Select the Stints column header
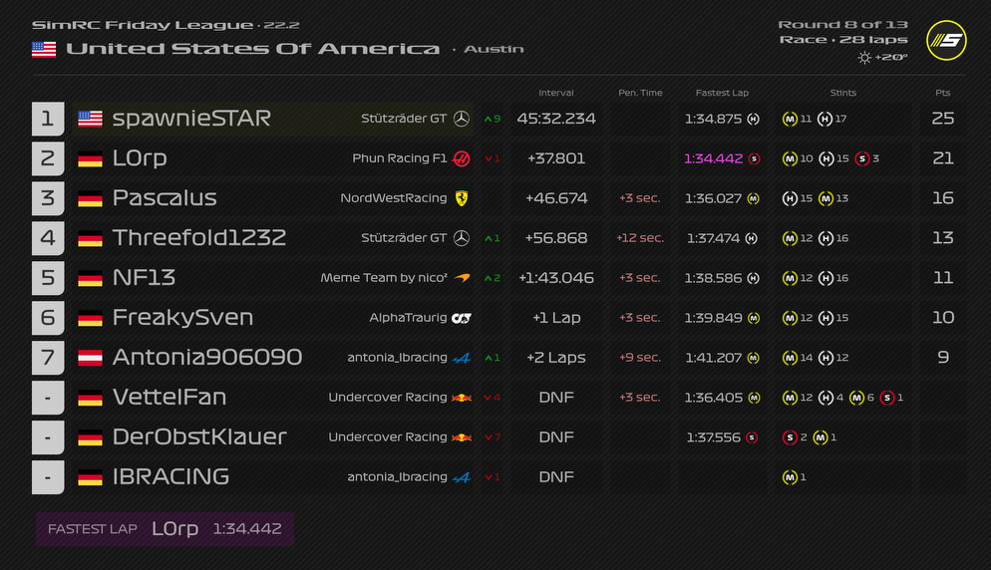The image size is (991, 570). pos(842,93)
